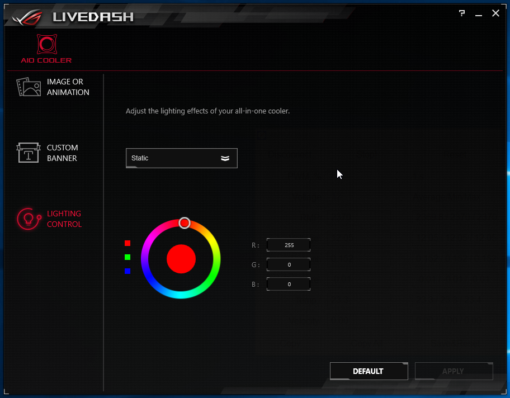This screenshot has height=398, width=510.
Task: Open the Image or Animation section
Action: [x=53, y=87]
